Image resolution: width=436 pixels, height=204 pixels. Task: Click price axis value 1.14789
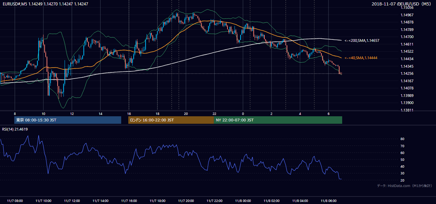(407, 30)
